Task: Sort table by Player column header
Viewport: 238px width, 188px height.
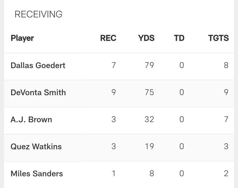Action: (22, 38)
